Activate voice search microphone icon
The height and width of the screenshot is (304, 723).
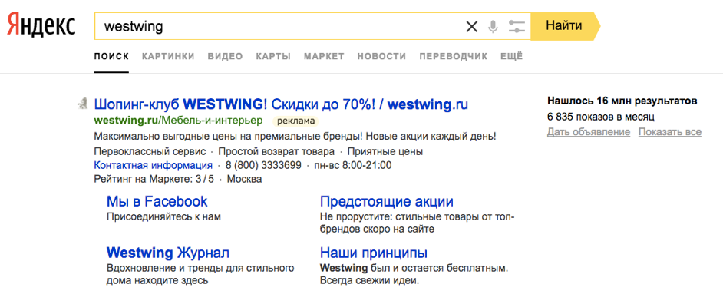[x=494, y=27]
